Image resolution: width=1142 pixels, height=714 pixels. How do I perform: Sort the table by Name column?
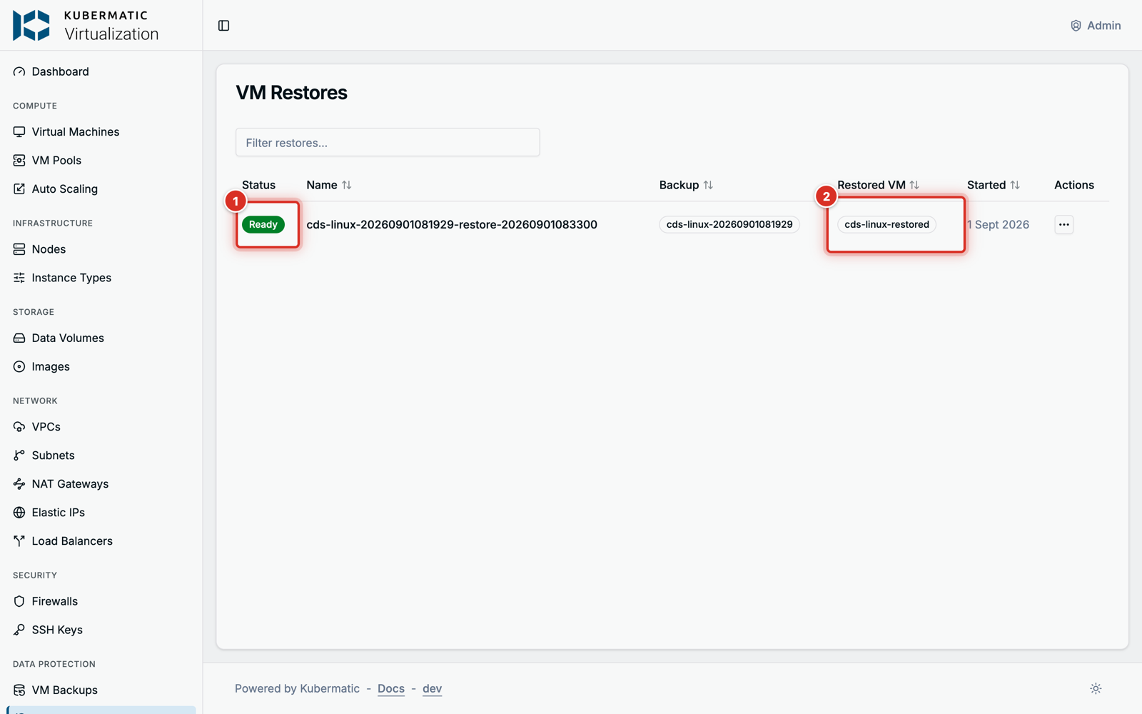pyautogui.click(x=329, y=185)
